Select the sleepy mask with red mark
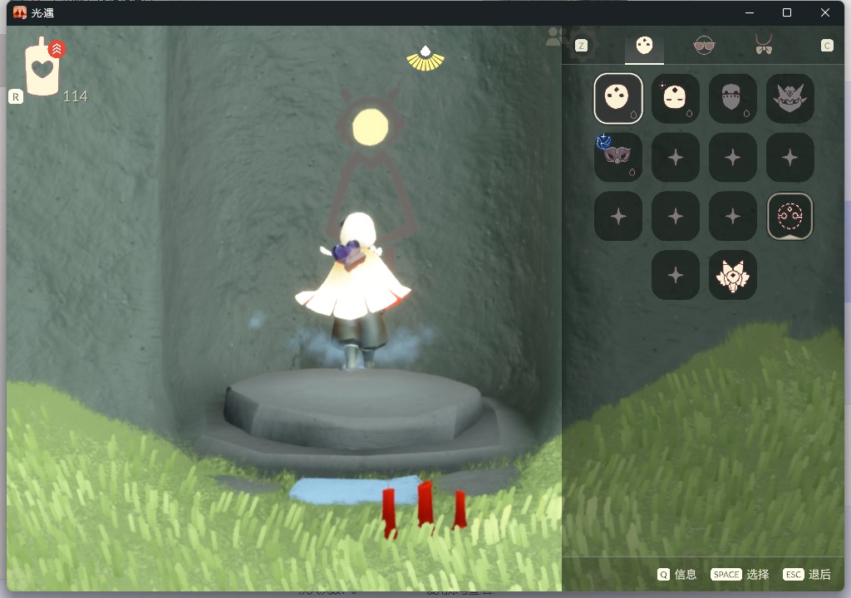 pyautogui.click(x=676, y=99)
